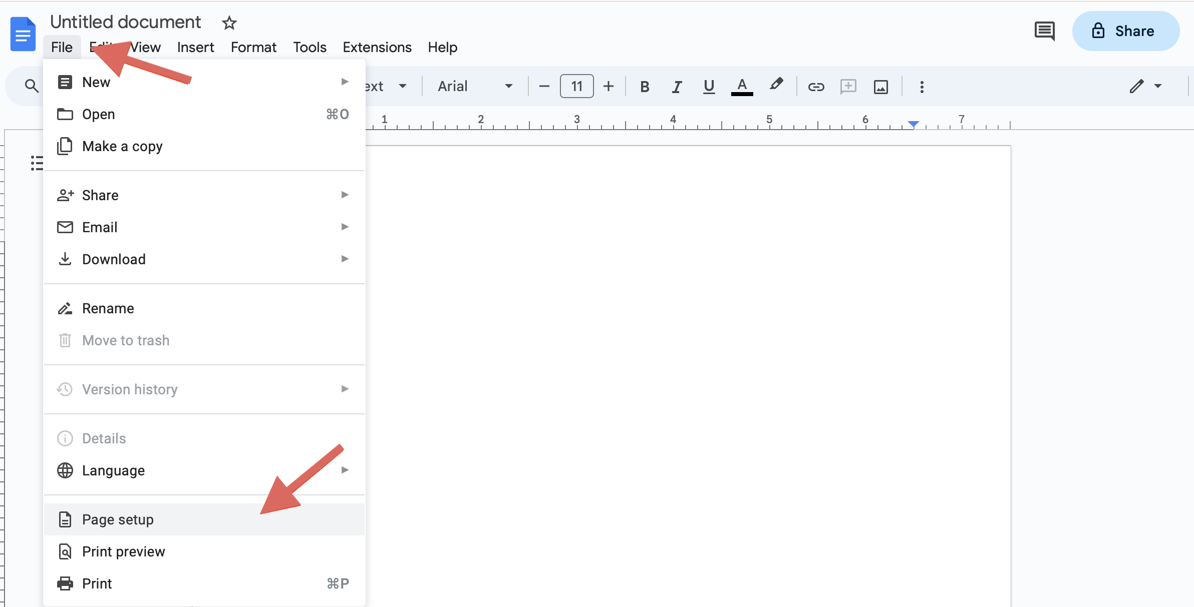Open the Arial font dropdown
The image size is (1194, 607).
click(x=474, y=86)
